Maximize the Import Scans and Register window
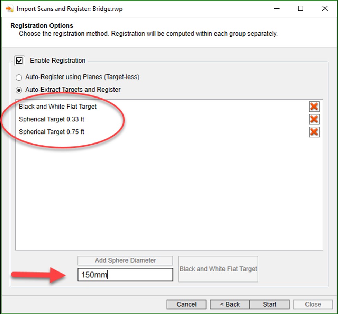The height and width of the screenshot is (314, 338). pos(301,9)
